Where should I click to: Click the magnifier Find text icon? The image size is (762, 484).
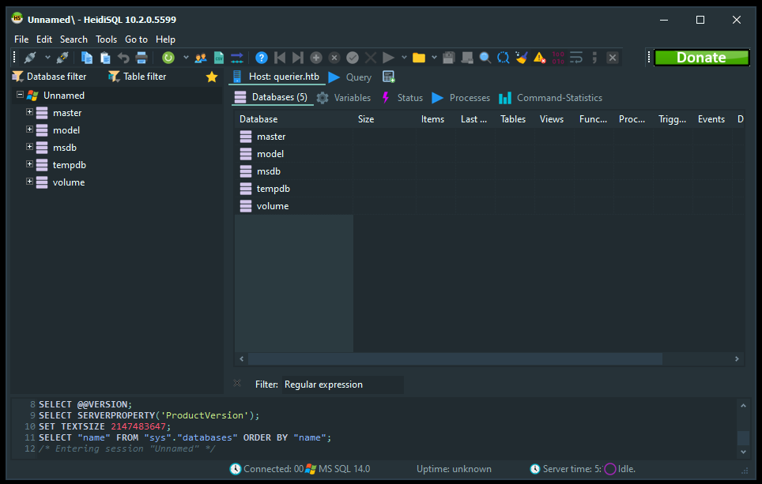pyautogui.click(x=485, y=58)
